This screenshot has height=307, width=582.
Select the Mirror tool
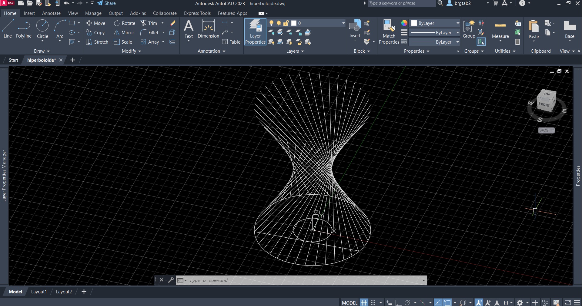124,33
